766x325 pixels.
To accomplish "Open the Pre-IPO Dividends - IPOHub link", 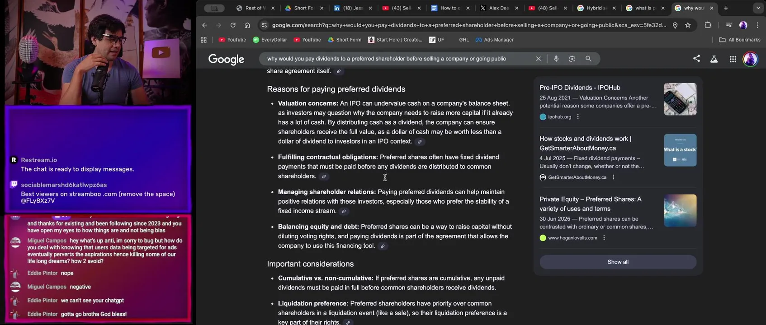I will click(580, 88).
